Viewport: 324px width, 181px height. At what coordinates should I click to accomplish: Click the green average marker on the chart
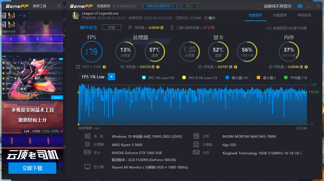point(79,92)
